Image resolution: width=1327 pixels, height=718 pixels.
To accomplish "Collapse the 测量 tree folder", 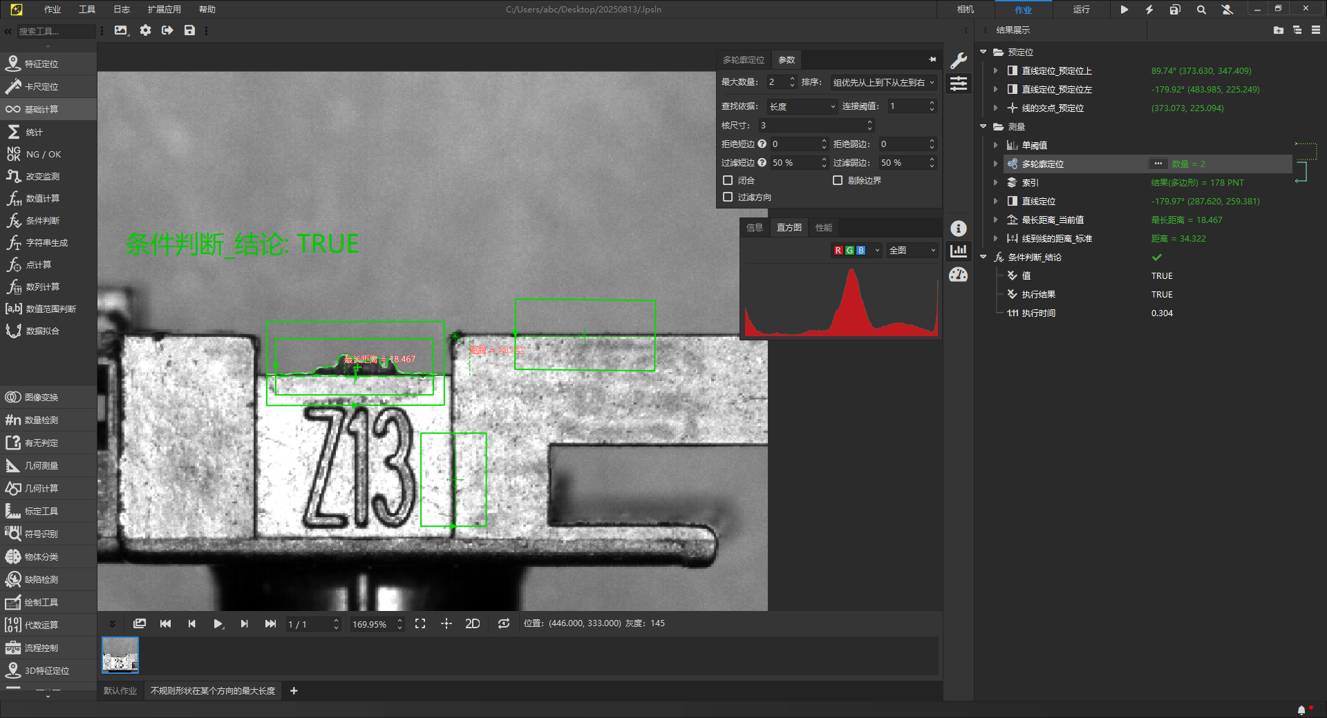I will tap(984, 126).
